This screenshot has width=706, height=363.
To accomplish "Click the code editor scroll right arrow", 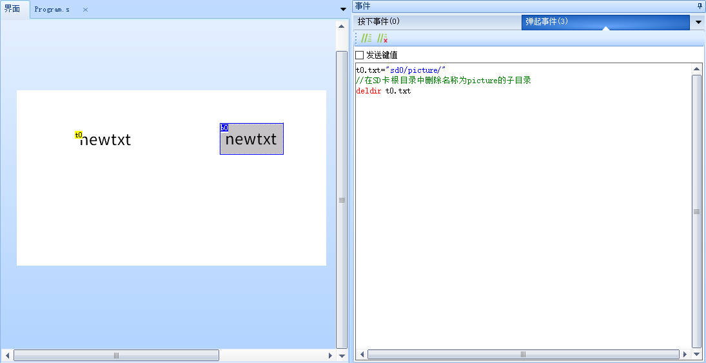I will tap(687, 355).
